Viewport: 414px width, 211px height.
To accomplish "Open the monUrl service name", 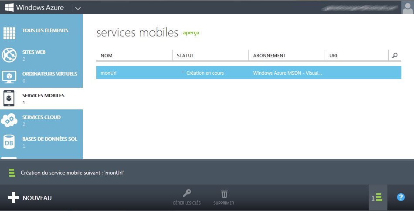I will 109,73.
